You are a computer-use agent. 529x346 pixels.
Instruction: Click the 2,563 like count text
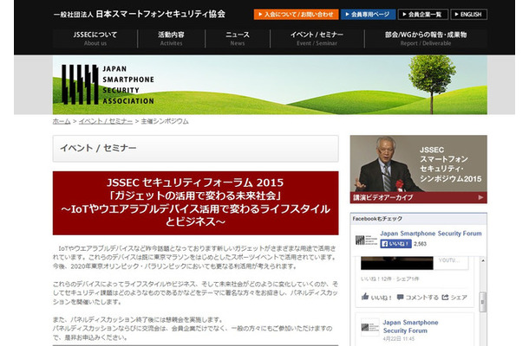tap(420, 244)
